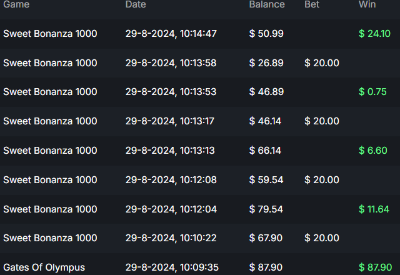Select the $ 87.90 win amount

[374, 267]
